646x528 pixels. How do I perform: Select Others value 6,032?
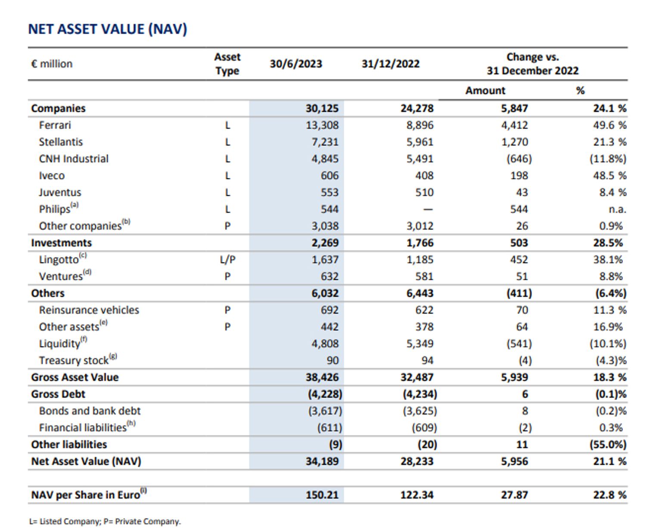click(x=325, y=293)
